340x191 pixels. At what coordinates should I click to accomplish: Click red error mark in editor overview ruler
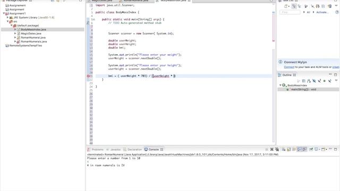[x=274, y=41]
